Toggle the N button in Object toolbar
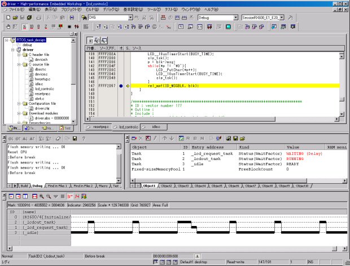 point(202,138)
